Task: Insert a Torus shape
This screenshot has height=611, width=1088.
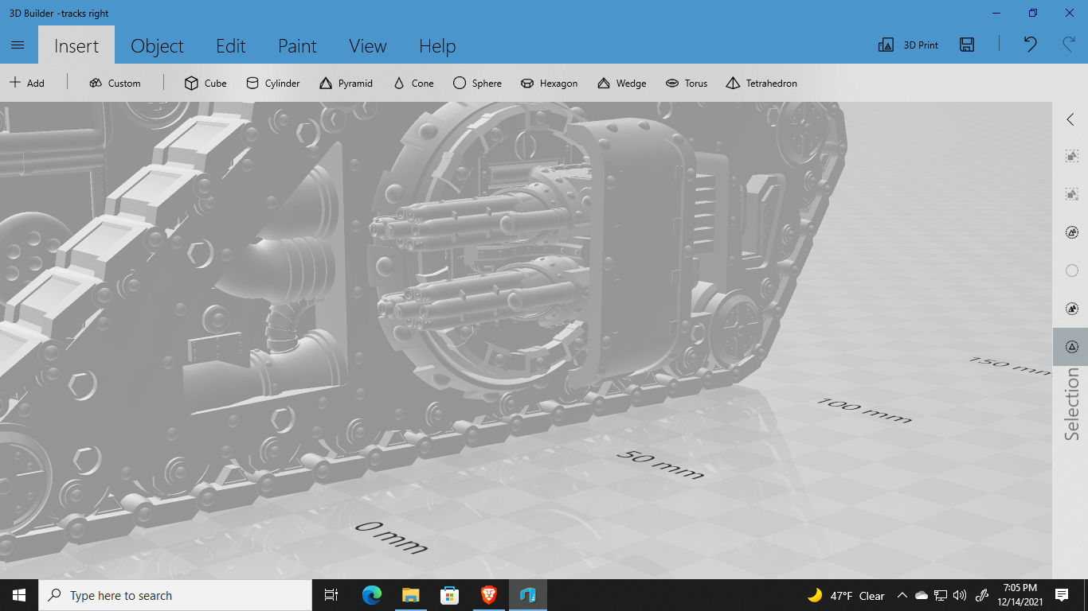Action: point(687,83)
